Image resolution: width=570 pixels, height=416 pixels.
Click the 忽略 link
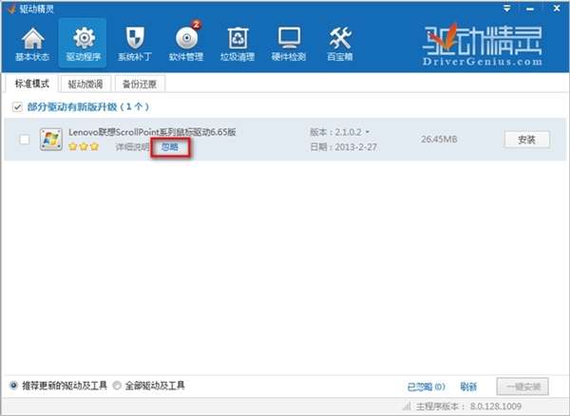point(170,147)
